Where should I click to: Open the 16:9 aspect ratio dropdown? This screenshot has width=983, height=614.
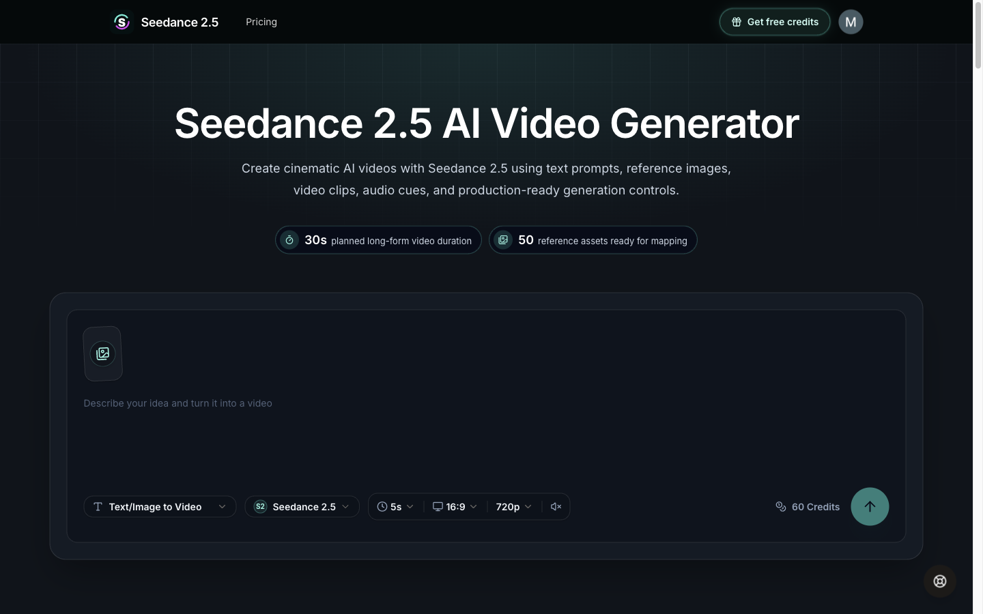pos(455,506)
